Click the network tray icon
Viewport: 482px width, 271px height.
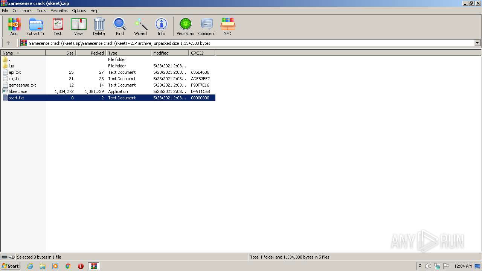(437, 266)
